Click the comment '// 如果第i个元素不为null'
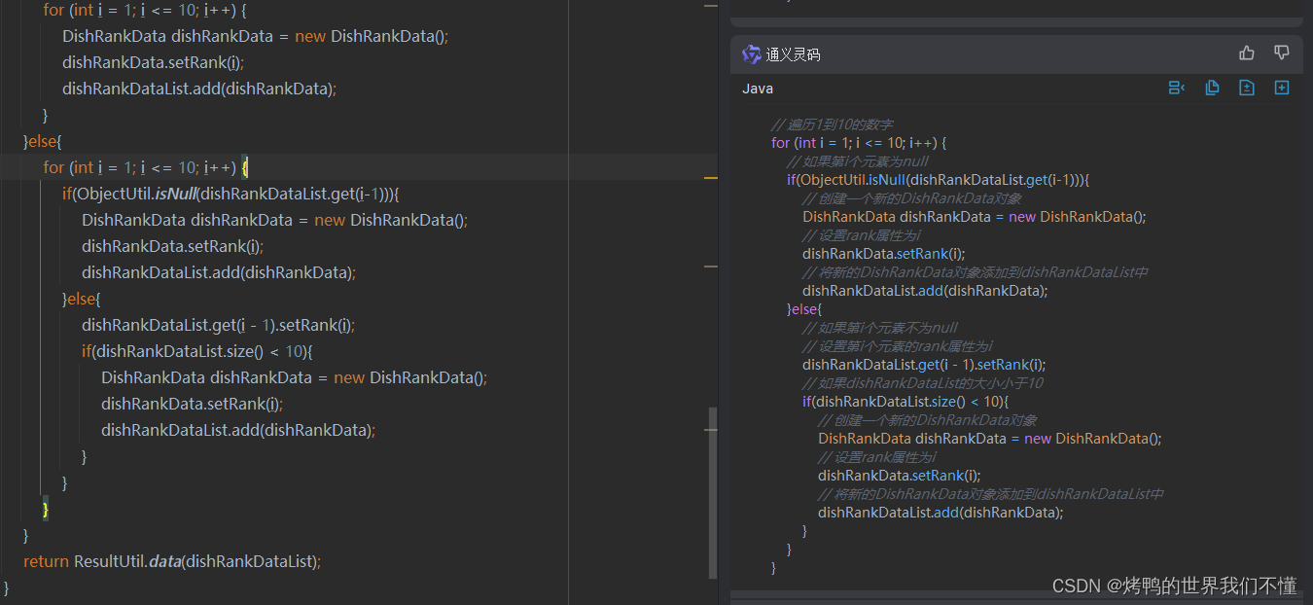The height and width of the screenshot is (605, 1313). point(880,328)
